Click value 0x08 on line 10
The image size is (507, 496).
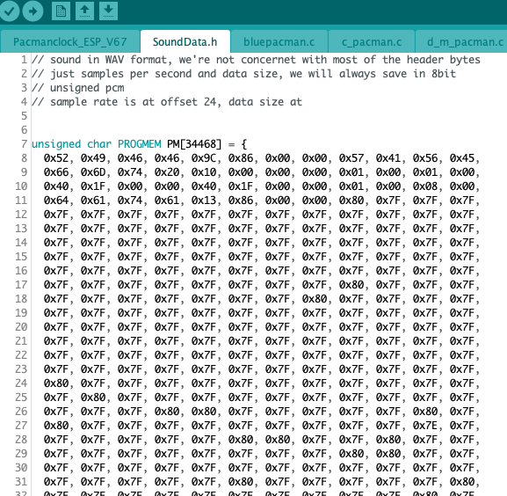click(425, 186)
